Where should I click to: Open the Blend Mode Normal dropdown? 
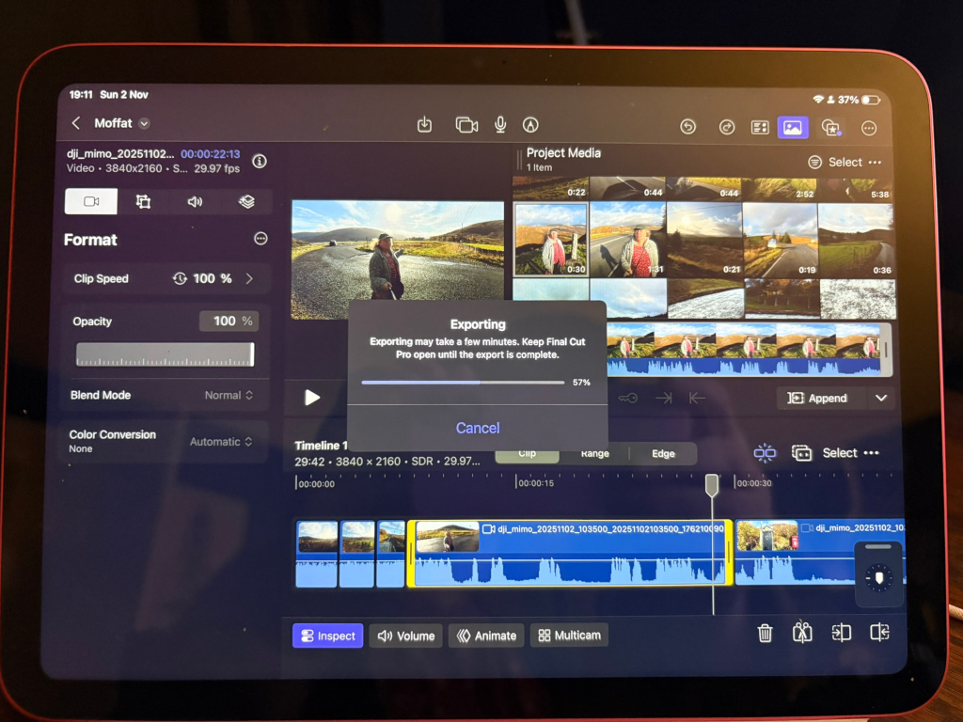click(229, 396)
